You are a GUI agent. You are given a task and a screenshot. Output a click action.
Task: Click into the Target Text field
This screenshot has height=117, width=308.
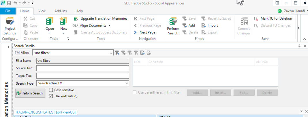point(83,76)
